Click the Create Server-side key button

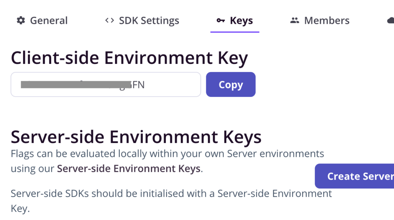click(x=354, y=176)
